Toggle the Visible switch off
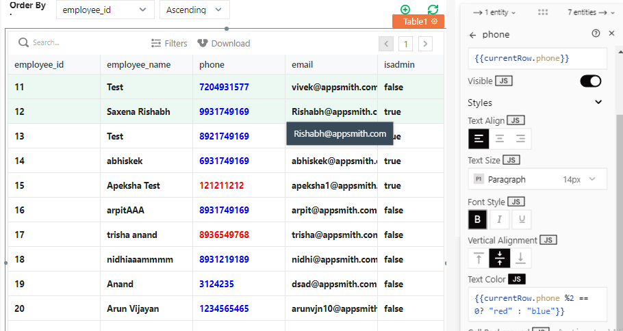Screen dimensions: 623x331 click(590, 81)
